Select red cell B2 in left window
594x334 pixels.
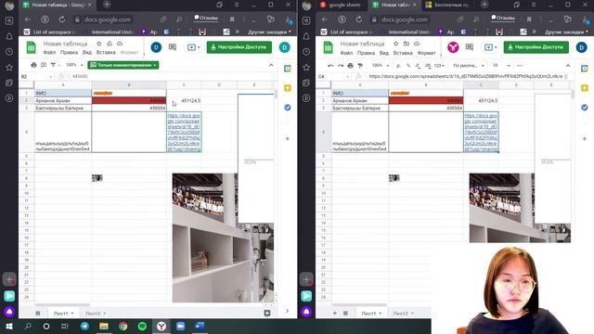(129, 101)
